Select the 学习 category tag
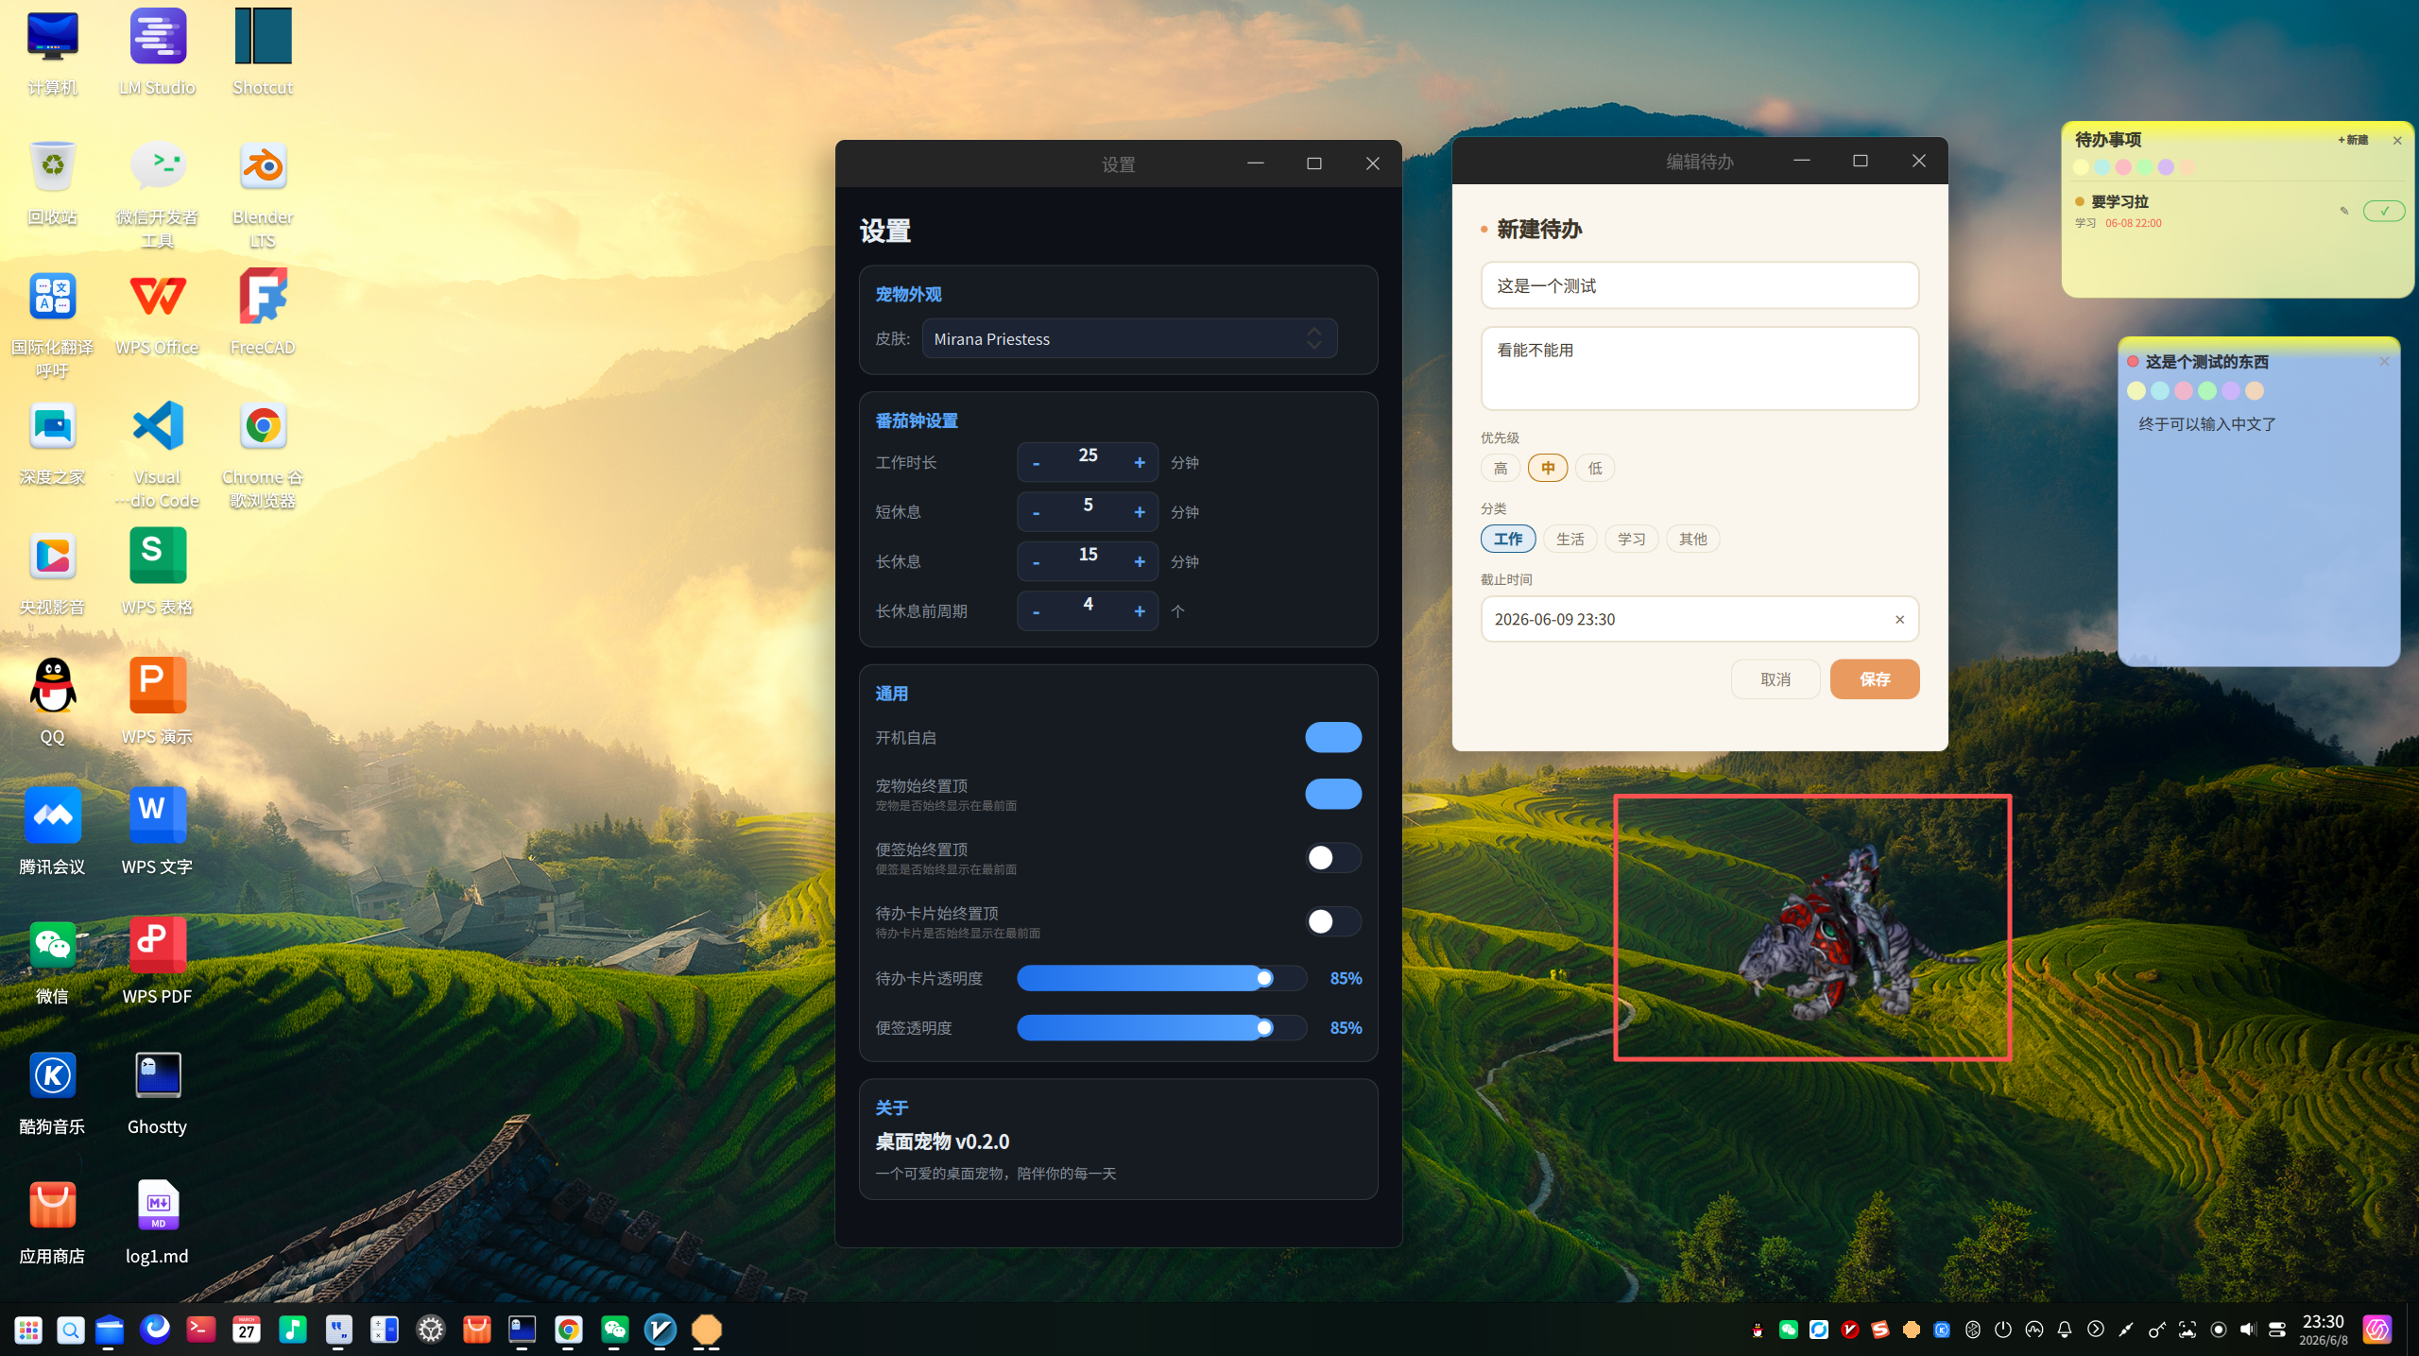The height and width of the screenshot is (1356, 2419). [x=1632, y=540]
